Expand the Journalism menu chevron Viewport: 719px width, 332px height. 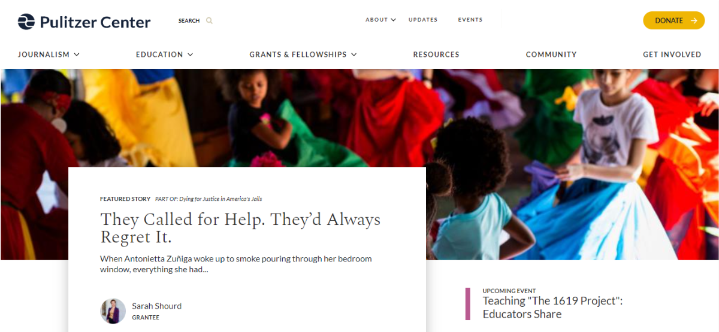pos(77,54)
